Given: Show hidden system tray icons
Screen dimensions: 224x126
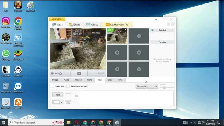Looking at the screenshot, I should (x=191, y=122).
